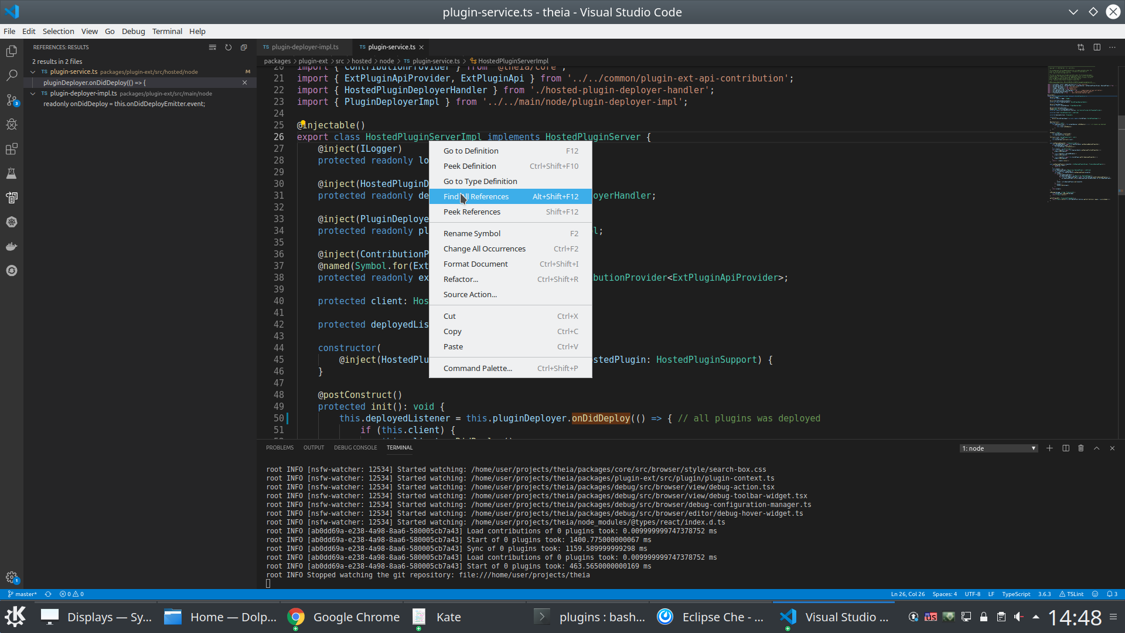This screenshot has height=633, width=1125.
Task: Open the Kubernetes sidebar view
Action: (x=12, y=222)
